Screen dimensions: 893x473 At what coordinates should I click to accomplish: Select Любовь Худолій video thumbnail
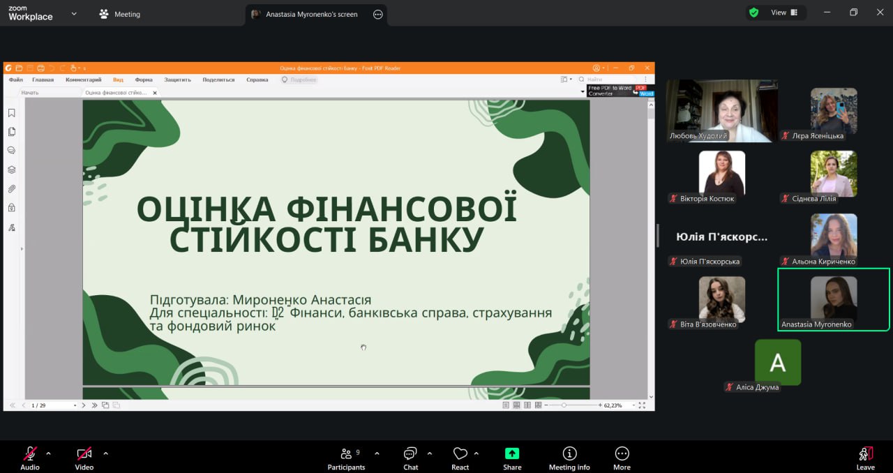722,111
